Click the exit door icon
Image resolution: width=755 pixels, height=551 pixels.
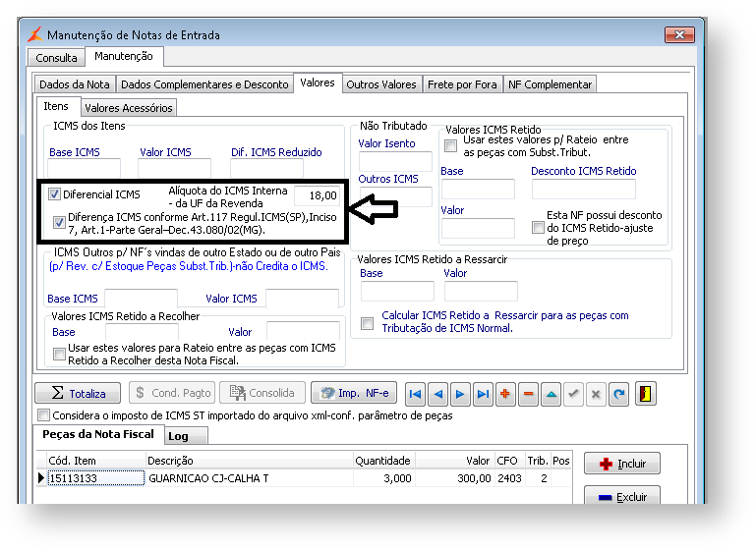click(x=646, y=394)
